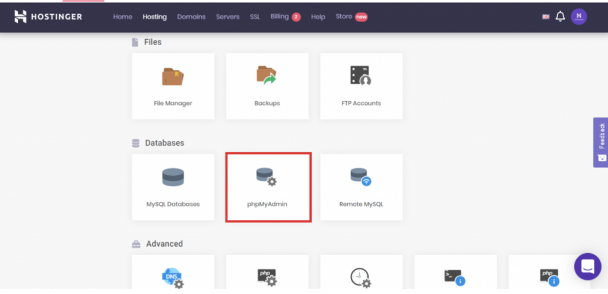Click the UK flag language selector
This screenshot has width=608, height=294.
pyautogui.click(x=546, y=17)
